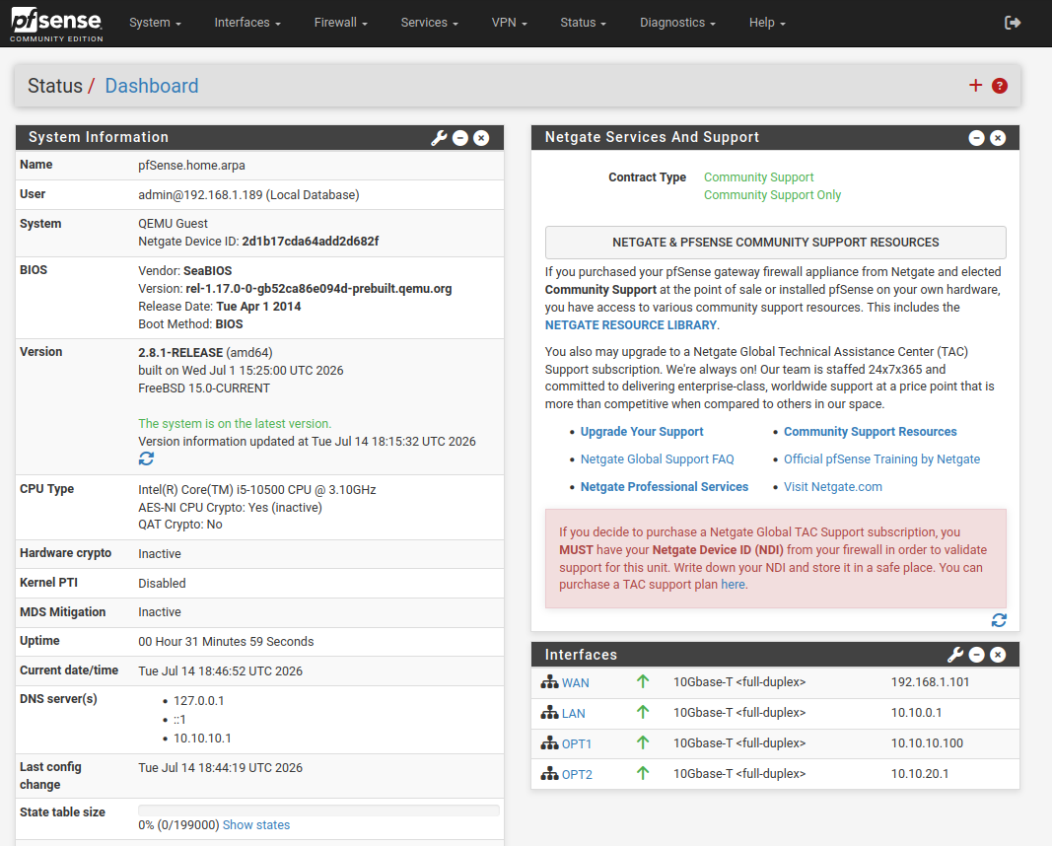Open the Visit Netgate.com link
The image size is (1052, 846).
(x=832, y=487)
